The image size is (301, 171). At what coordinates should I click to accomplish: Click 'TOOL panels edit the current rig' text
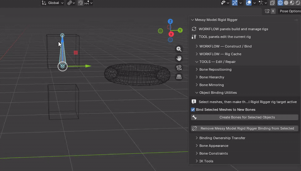click(x=224, y=37)
